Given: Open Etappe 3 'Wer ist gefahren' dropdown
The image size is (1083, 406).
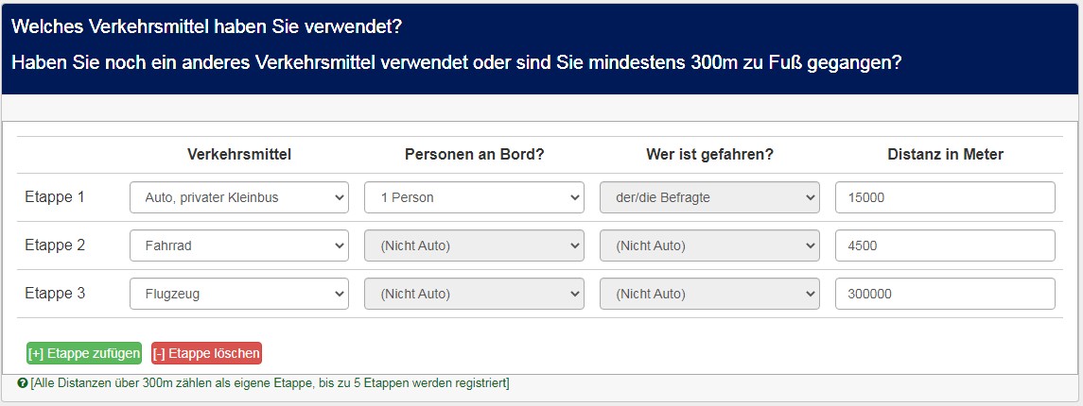Looking at the screenshot, I should coord(708,294).
